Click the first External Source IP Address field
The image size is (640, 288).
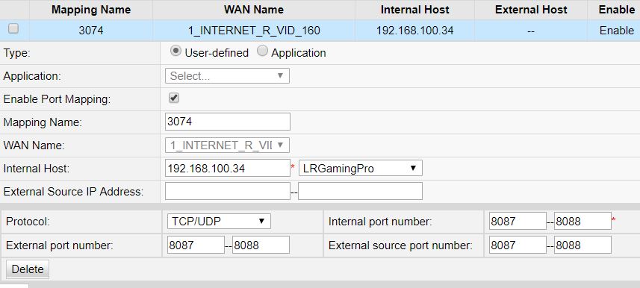click(x=227, y=191)
